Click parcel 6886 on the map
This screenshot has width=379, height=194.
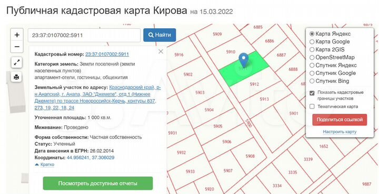[270, 41]
